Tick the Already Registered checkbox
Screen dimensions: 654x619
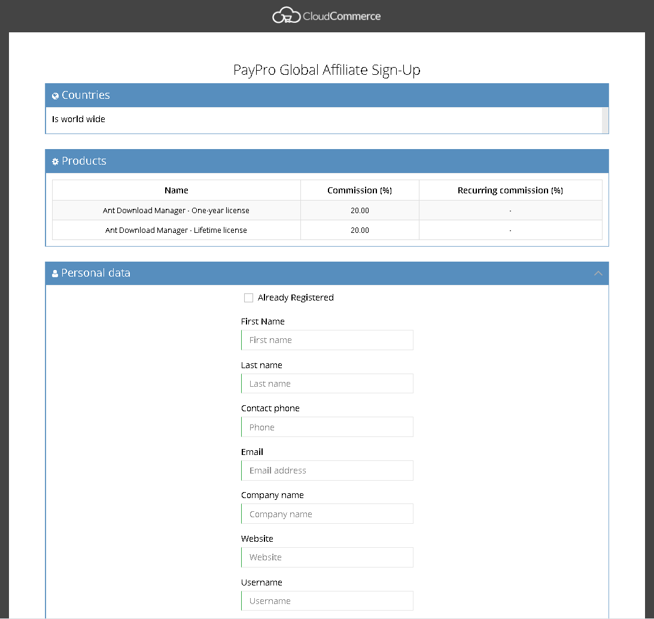[248, 298]
